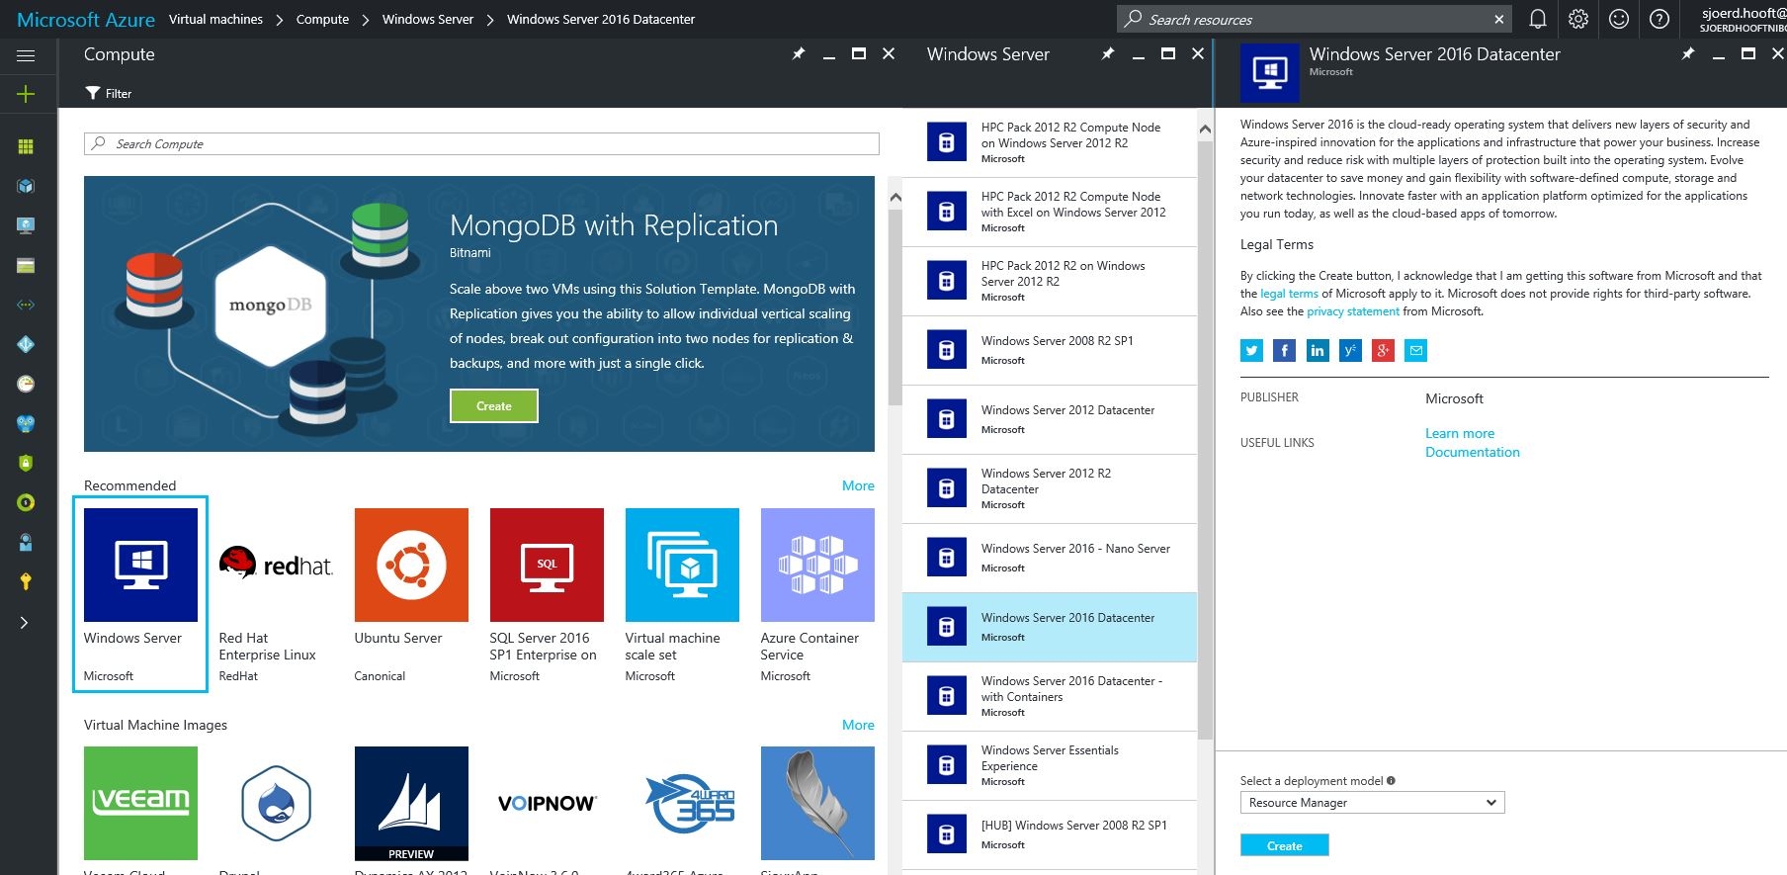Open the yellow key icon in sidebar
The height and width of the screenshot is (875, 1787).
click(x=26, y=581)
